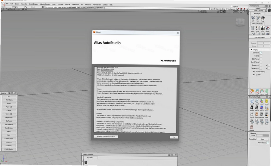The image size is (271, 166).
Task: Select curvature evaluation shade icon
Action: 267,102
